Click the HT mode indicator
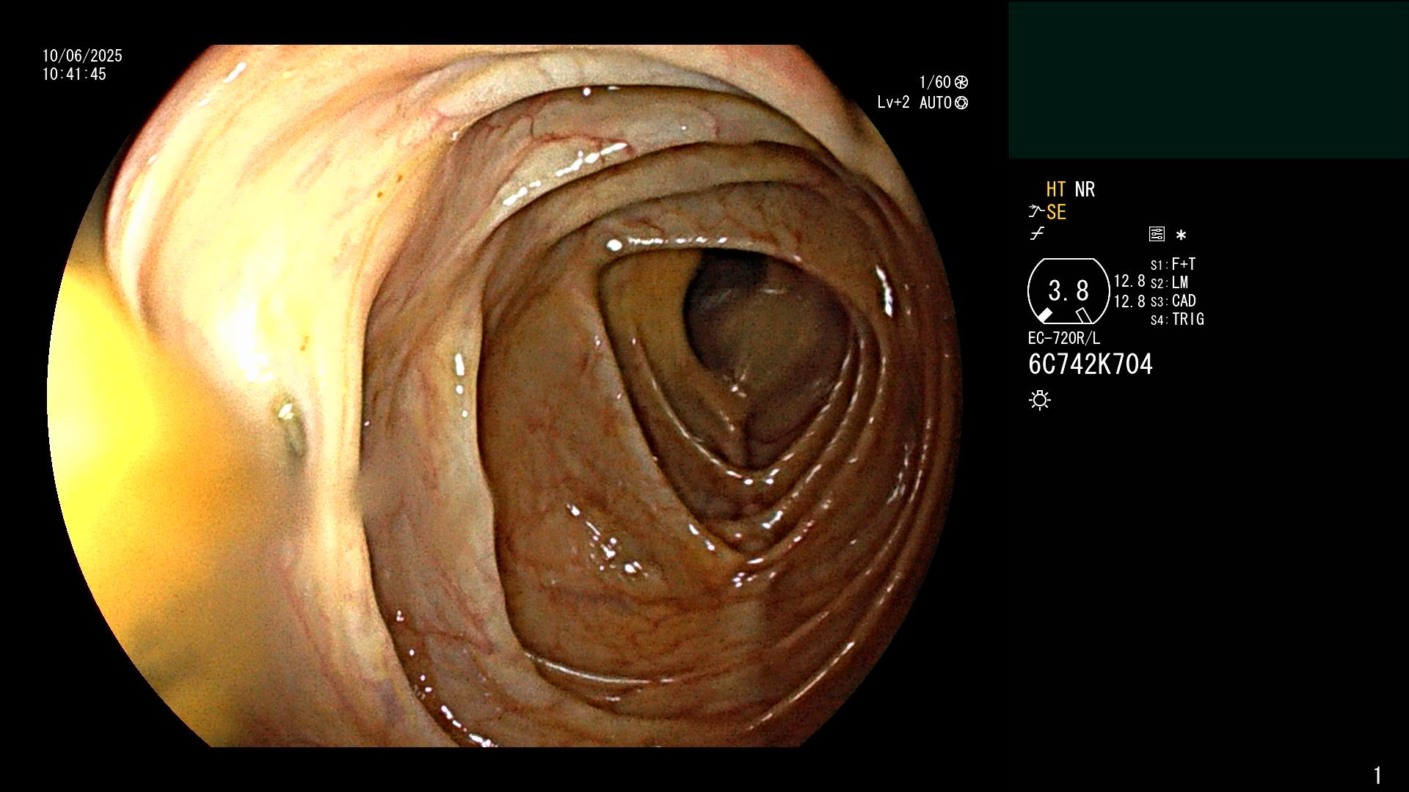1409x792 pixels. point(1055,189)
